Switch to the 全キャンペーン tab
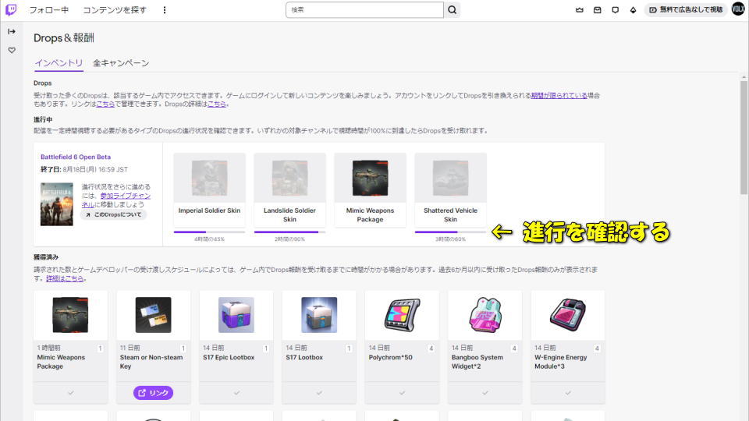Screen dimensions: 749x421 pyautogui.click(x=121, y=63)
